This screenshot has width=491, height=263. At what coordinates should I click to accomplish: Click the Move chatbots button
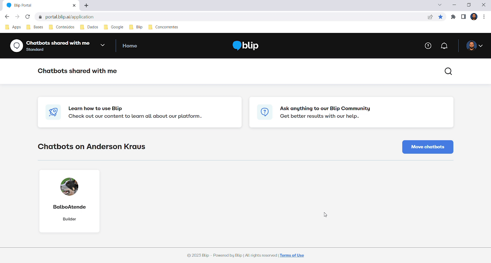[x=427, y=147]
